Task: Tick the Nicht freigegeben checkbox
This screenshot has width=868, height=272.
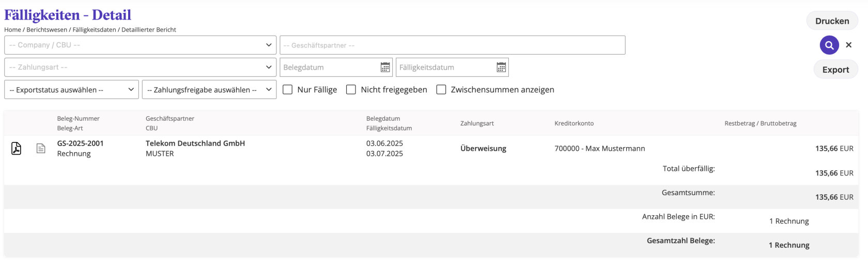Action: tap(351, 90)
